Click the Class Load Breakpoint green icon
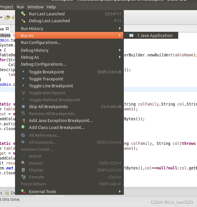 [x=23, y=127]
